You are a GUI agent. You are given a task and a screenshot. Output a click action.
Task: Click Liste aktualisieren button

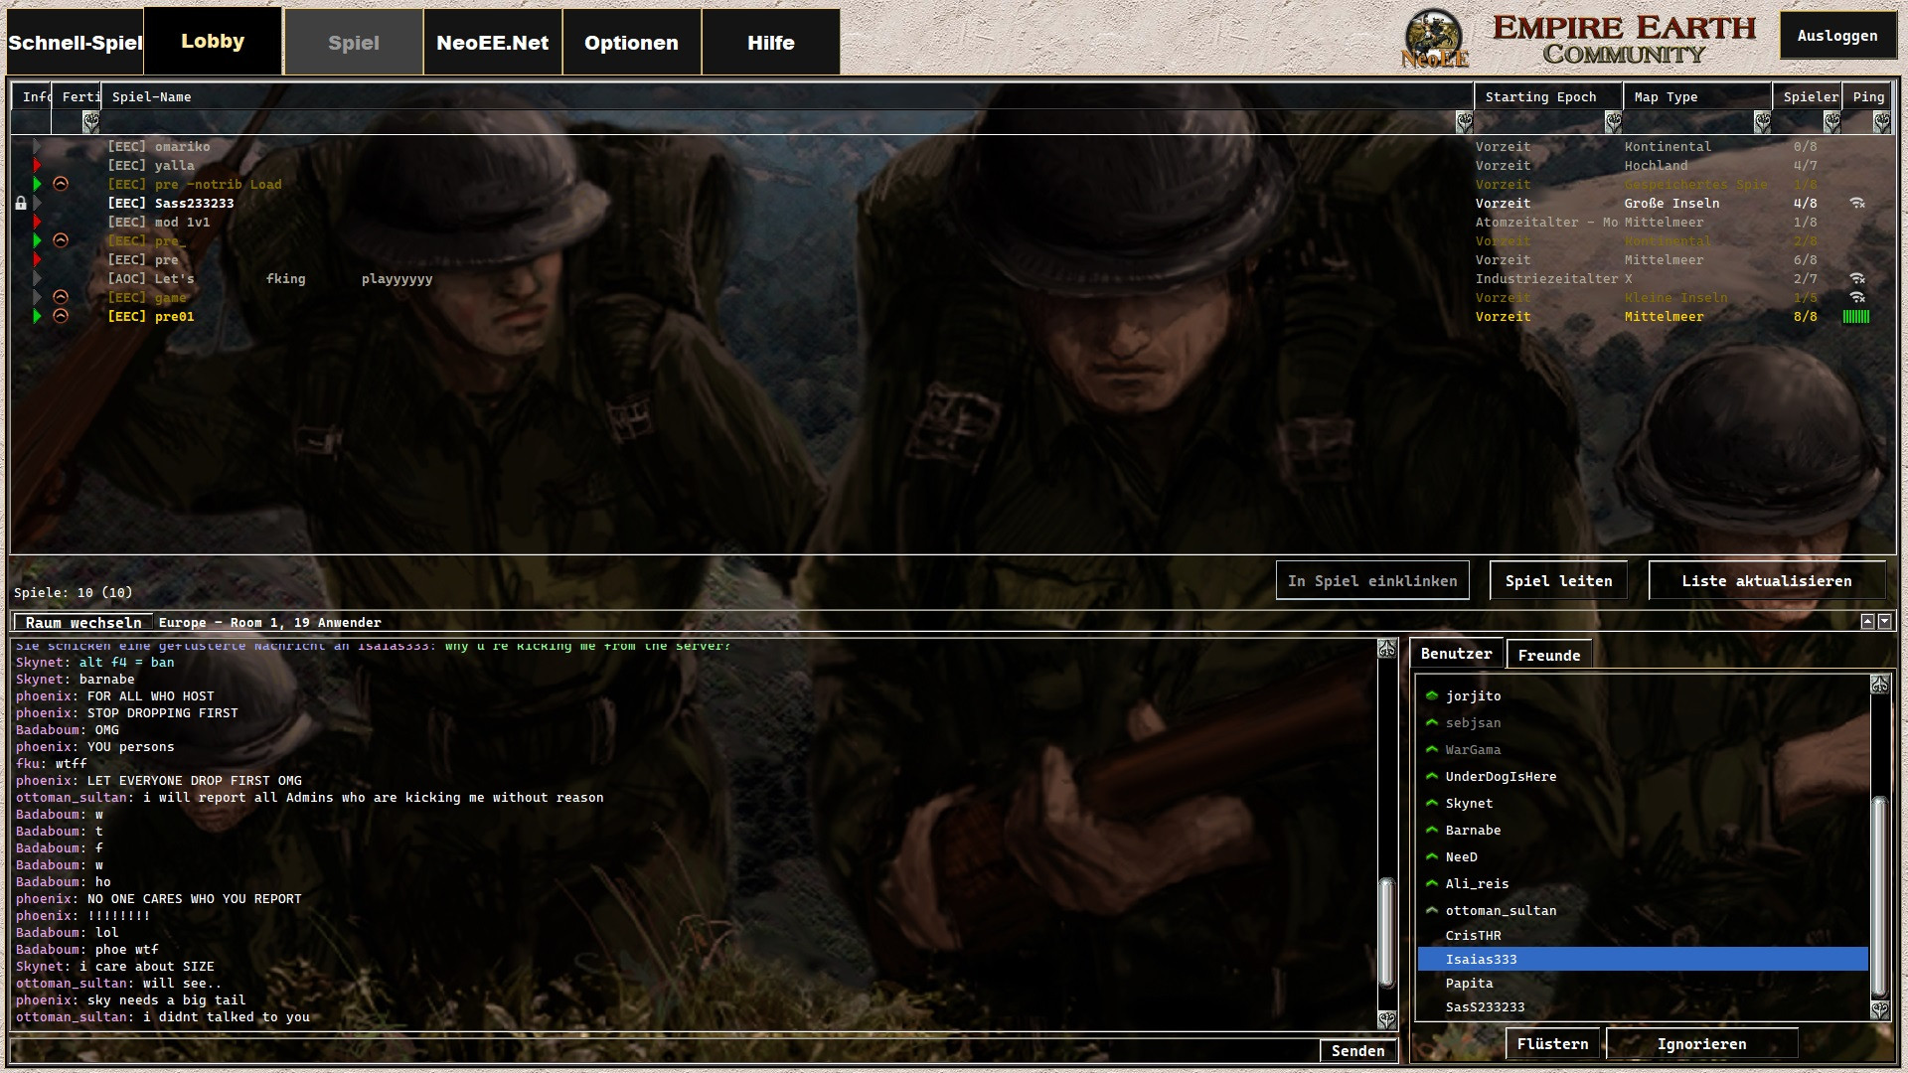coord(1767,581)
